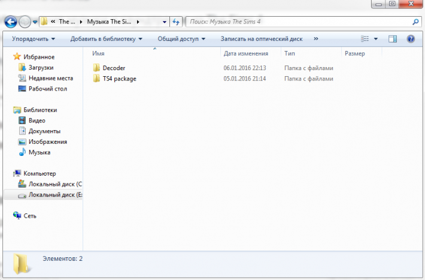This screenshot has height=280, width=425.
Task: Select Загрузки in the Favorites list
Action: tap(41, 67)
